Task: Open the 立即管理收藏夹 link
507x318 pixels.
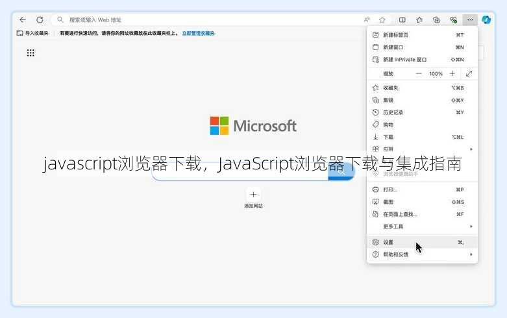Action: [x=198, y=33]
